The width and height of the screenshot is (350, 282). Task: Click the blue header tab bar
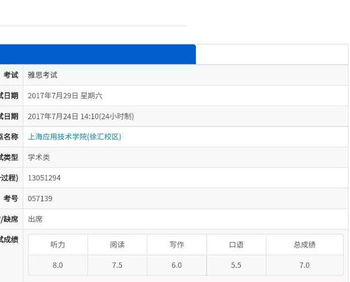(98, 54)
